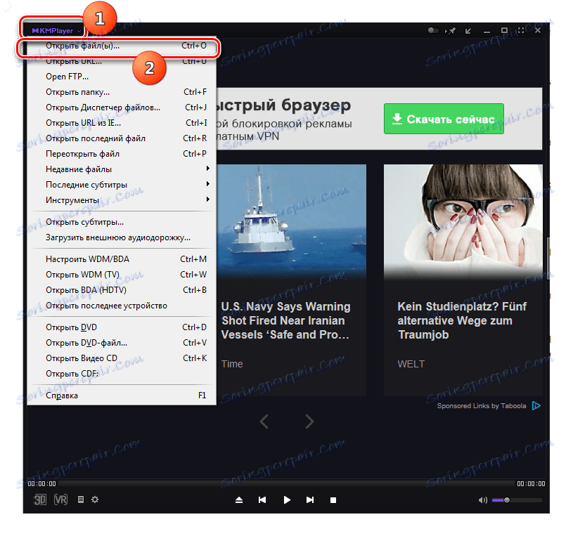573x536 pixels.
Task: Stop playback with the stop button
Action: click(x=333, y=500)
